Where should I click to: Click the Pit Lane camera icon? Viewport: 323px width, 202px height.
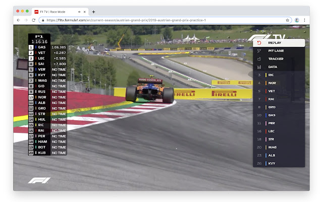[259, 51]
